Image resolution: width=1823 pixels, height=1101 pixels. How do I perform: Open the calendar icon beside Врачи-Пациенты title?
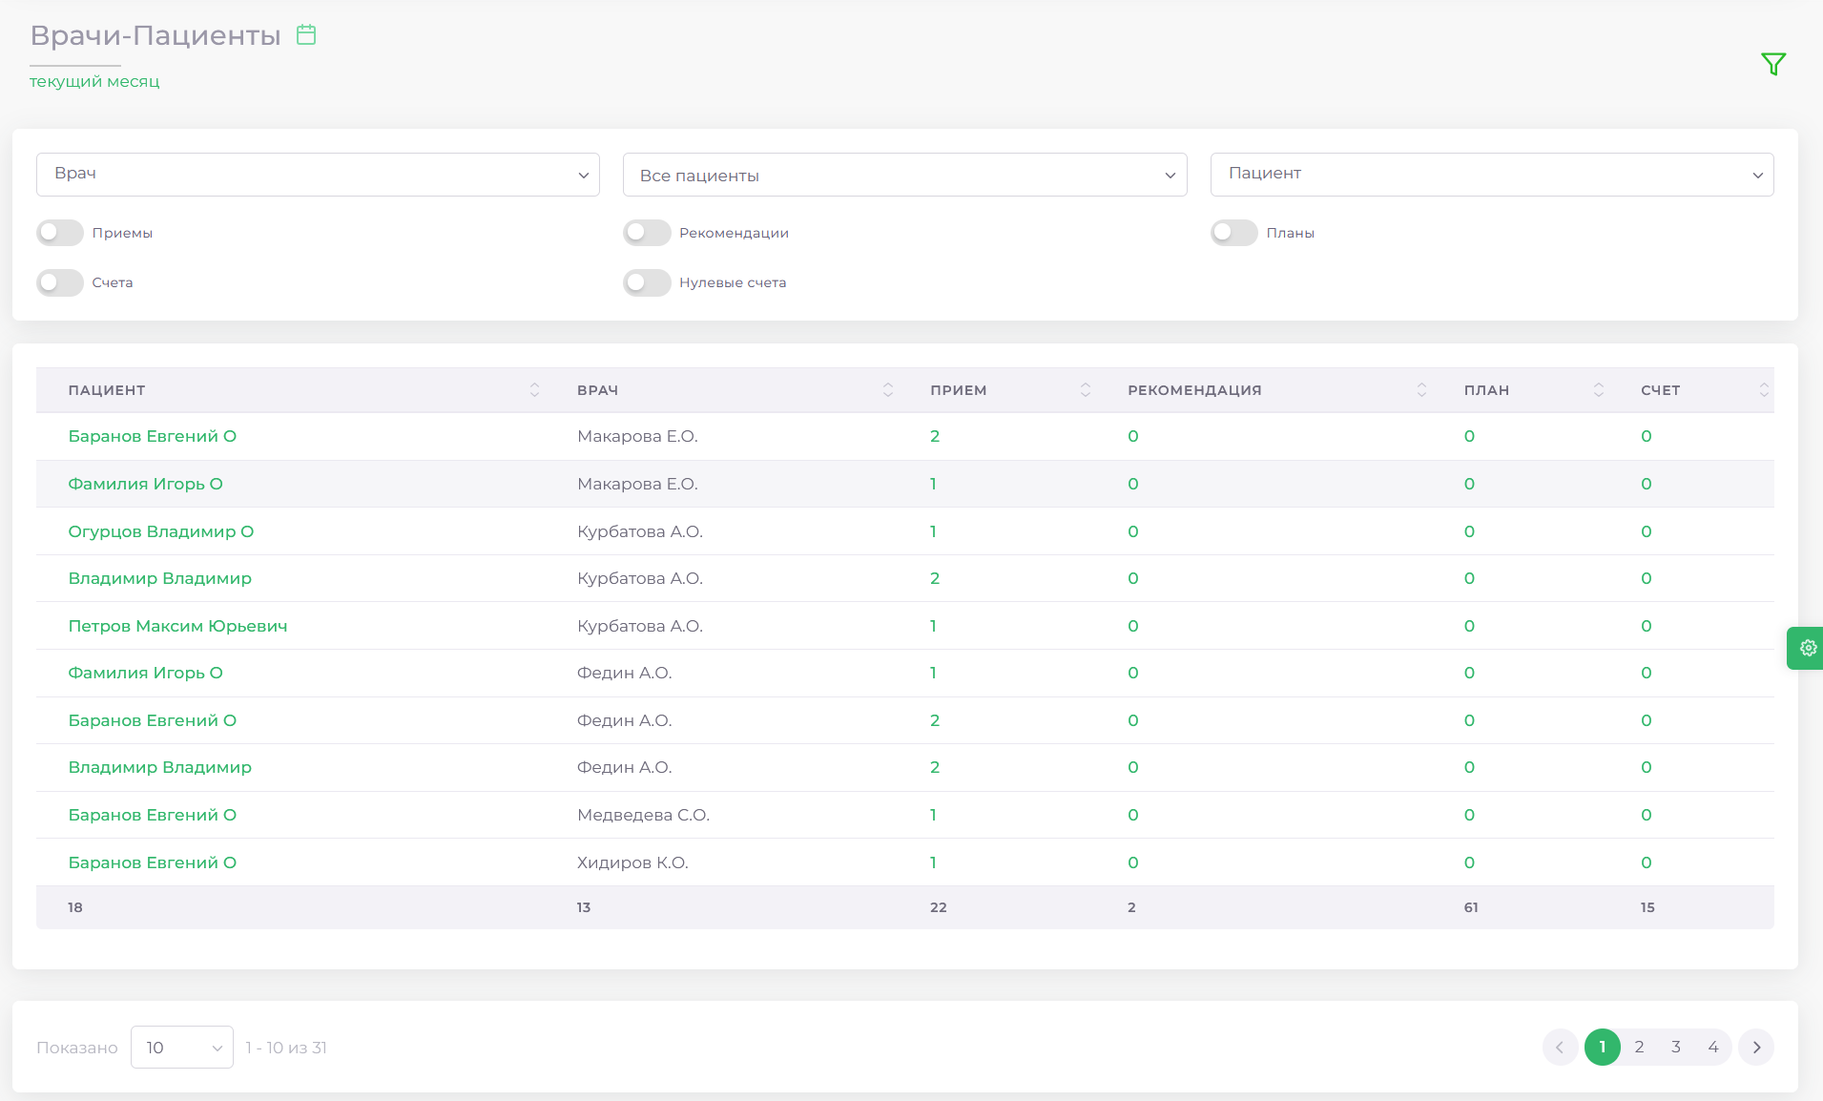click(x=306, y=35)
